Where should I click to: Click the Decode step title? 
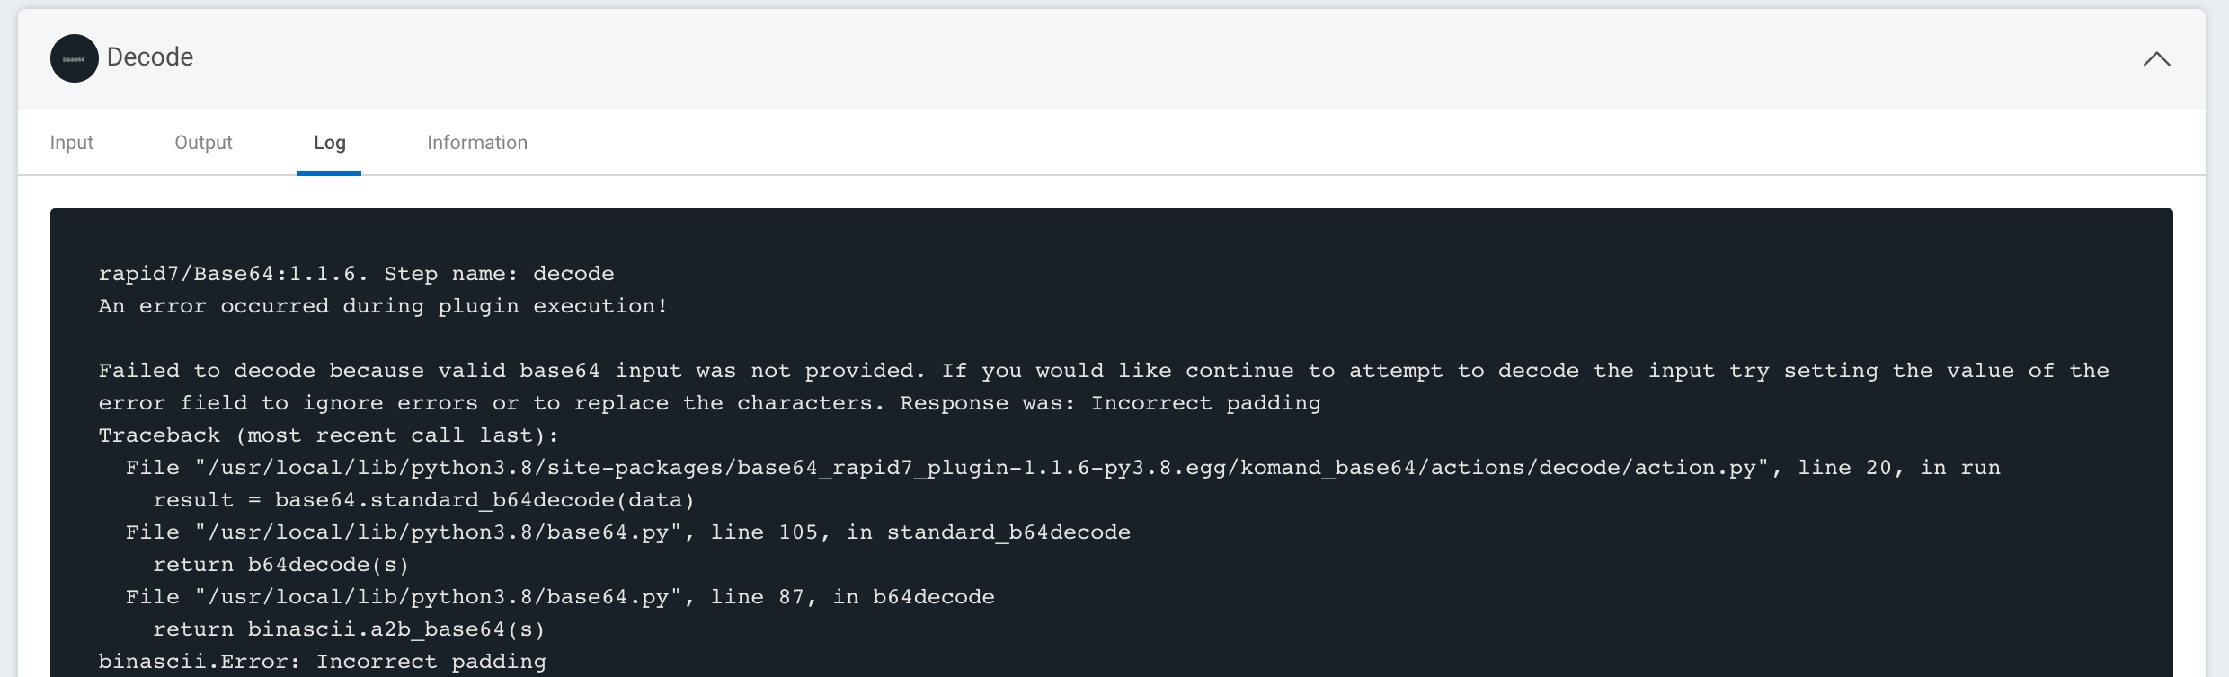[150, 57]
